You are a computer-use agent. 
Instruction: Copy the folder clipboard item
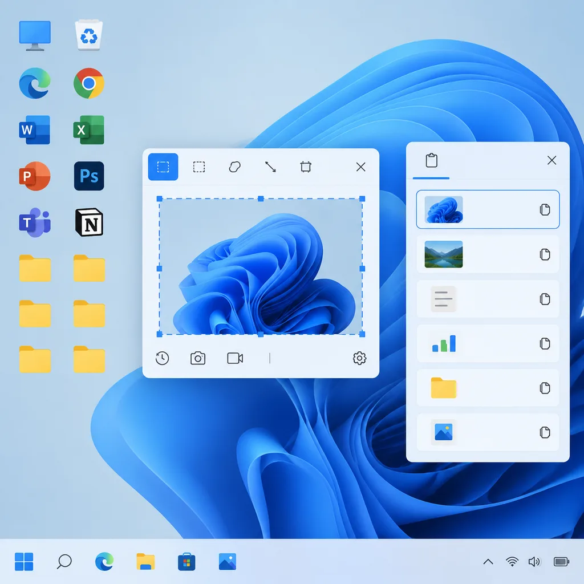click(545, 388)
